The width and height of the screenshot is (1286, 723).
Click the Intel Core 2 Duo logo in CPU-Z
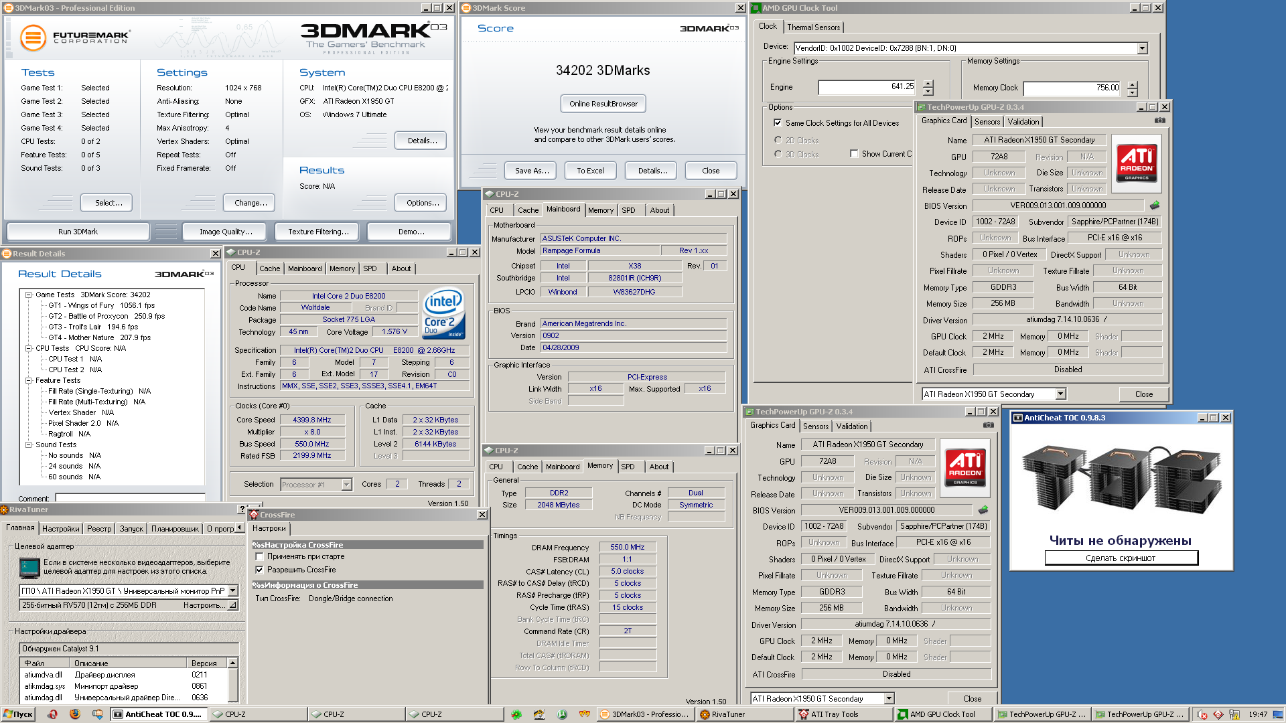443,315
